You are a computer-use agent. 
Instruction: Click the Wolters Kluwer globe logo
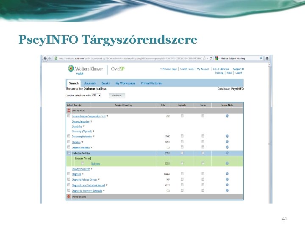(71, 69)
